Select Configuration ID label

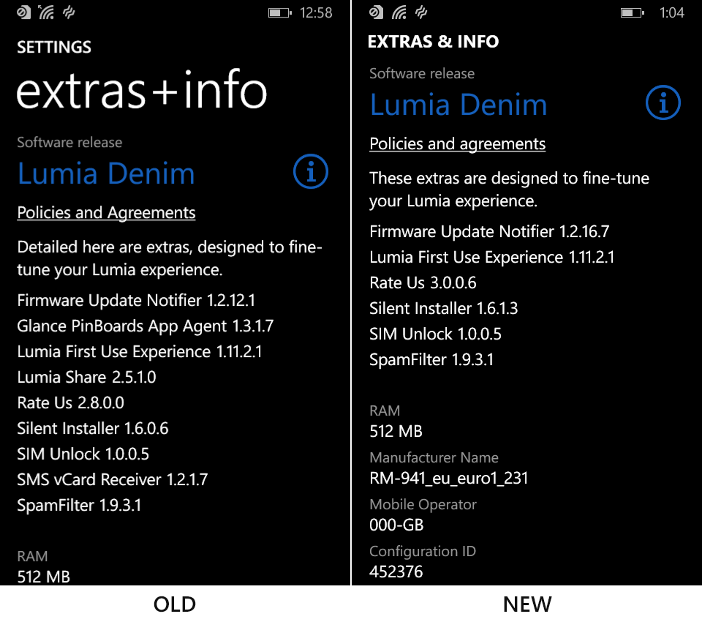(x=422, y=552)
